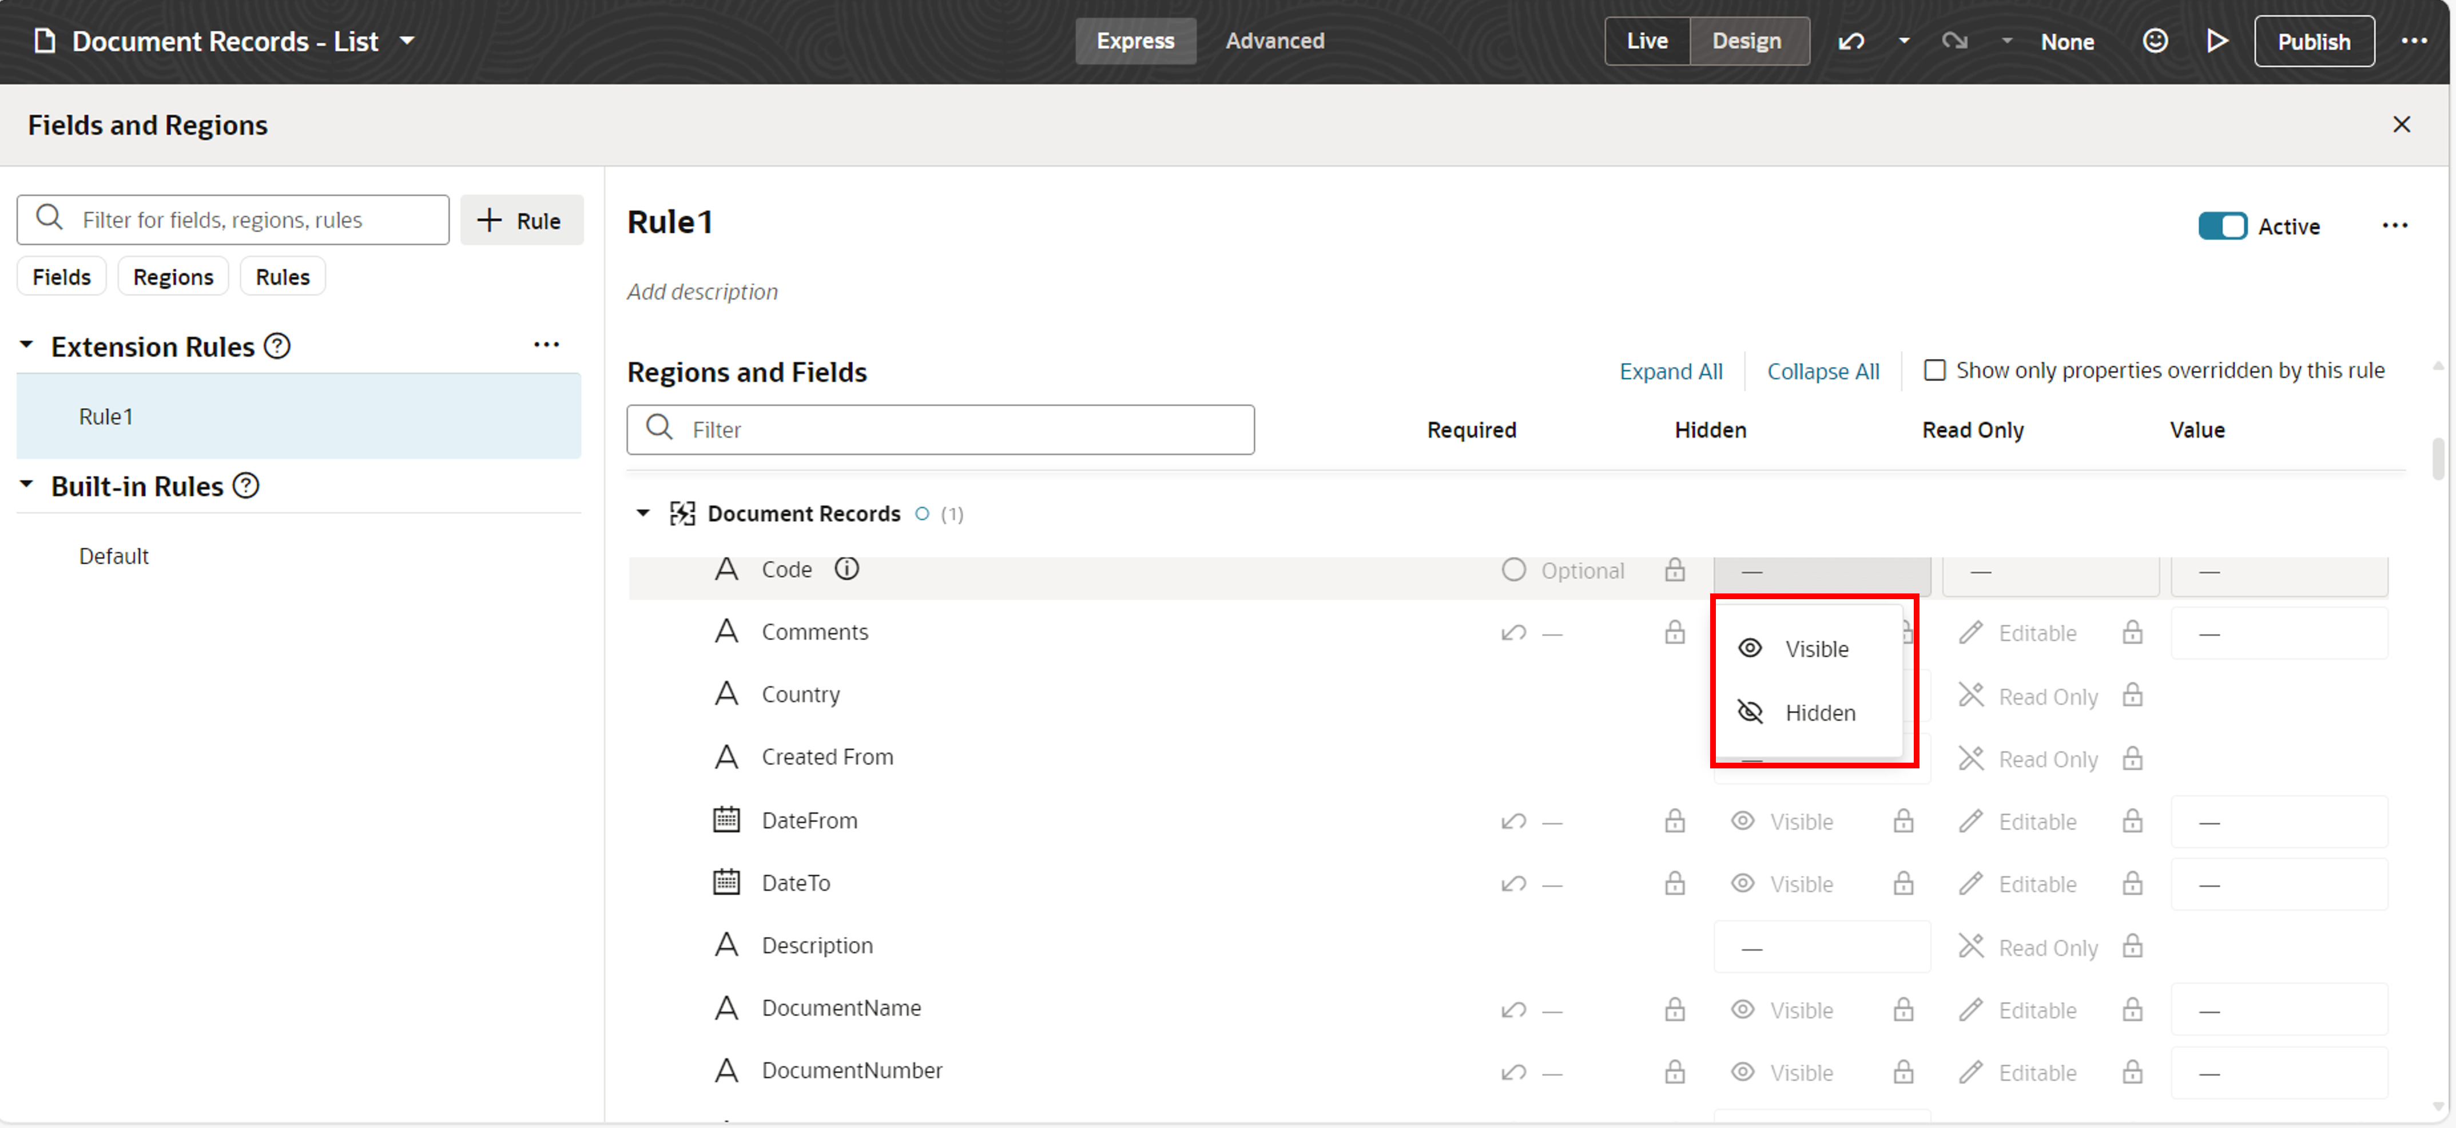Screen dimensions: 2456x1128
Task: Open the Document Records - List dropdown
Action: pyautogui.click(x=407, y=41)
